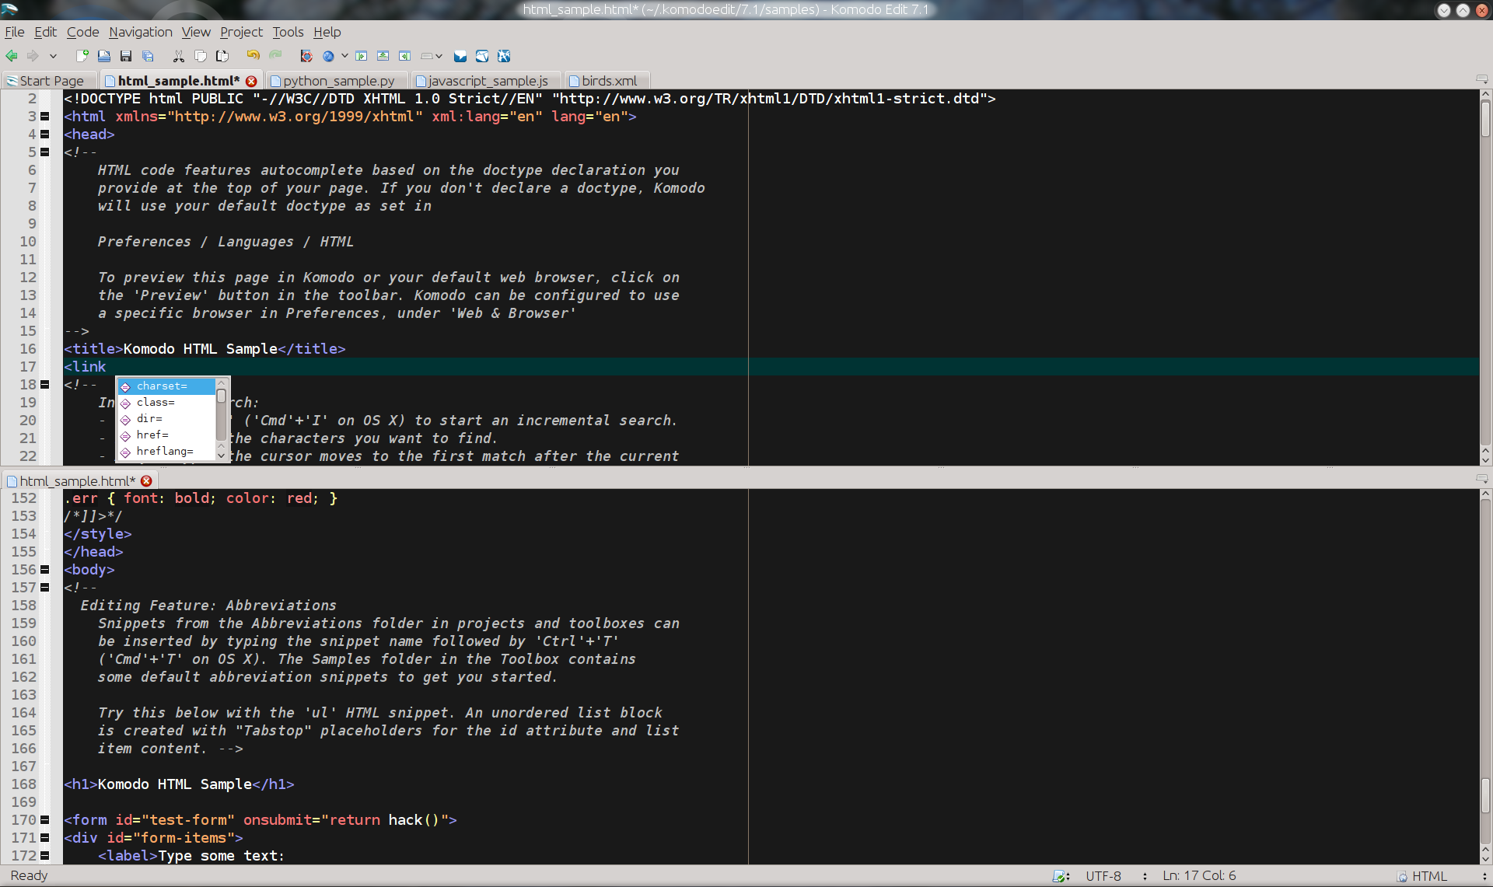Image resolution: width=1493 pixels, height=887 pixels.
Task: Choose charset= from autocomplete list
Action: [166, 386]
